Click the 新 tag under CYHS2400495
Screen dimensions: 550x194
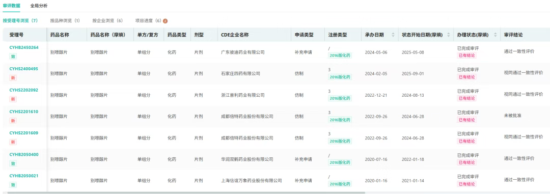click(x=13, y=78)
